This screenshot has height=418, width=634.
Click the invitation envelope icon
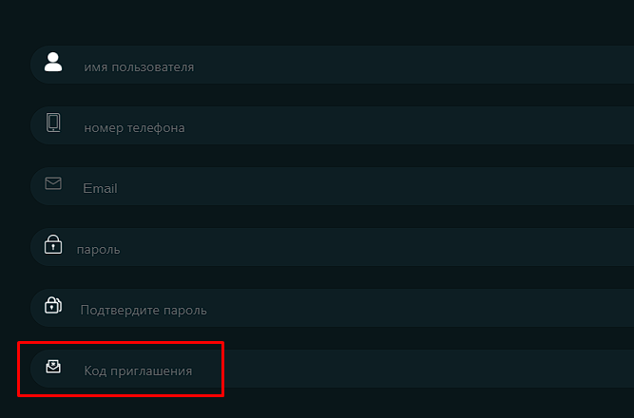pyautogui.click(x=53, y=367)
